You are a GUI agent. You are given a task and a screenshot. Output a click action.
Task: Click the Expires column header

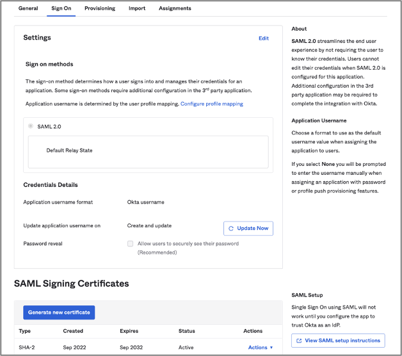(129, 331)
